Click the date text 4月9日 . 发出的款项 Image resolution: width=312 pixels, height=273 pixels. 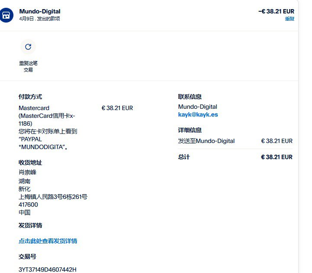tap(40, 19)
